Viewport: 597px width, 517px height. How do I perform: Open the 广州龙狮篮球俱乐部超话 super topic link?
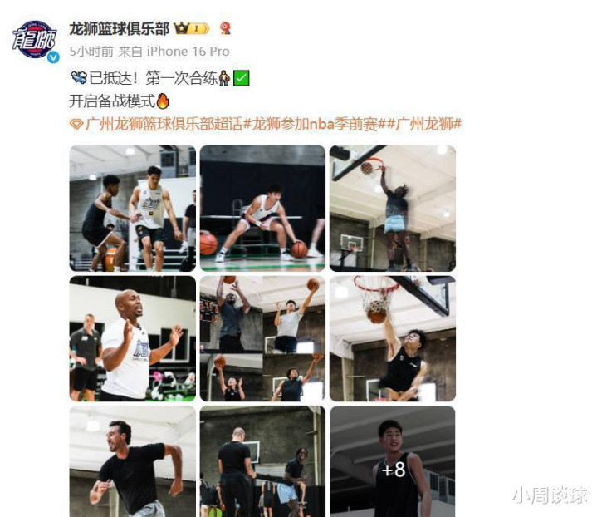coord(164,125)
